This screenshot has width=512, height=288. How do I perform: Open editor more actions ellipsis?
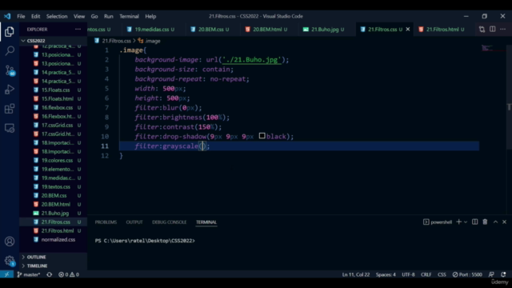[x=503, y=30]
